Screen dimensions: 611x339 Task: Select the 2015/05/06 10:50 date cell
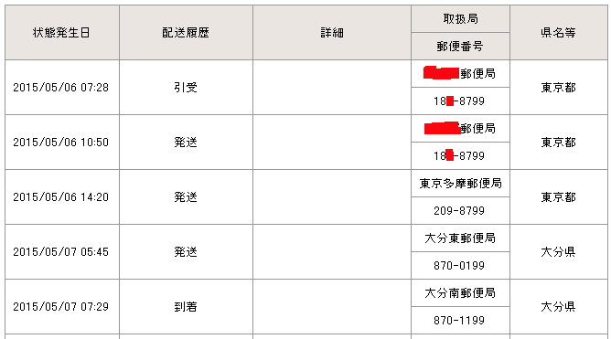(x=62, y=143)
